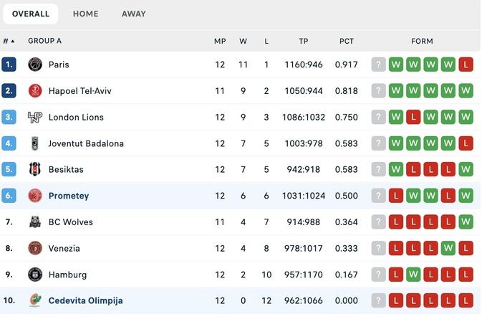Click the BC Wolves team logo
487x319 pixels.
click(35, 222)
